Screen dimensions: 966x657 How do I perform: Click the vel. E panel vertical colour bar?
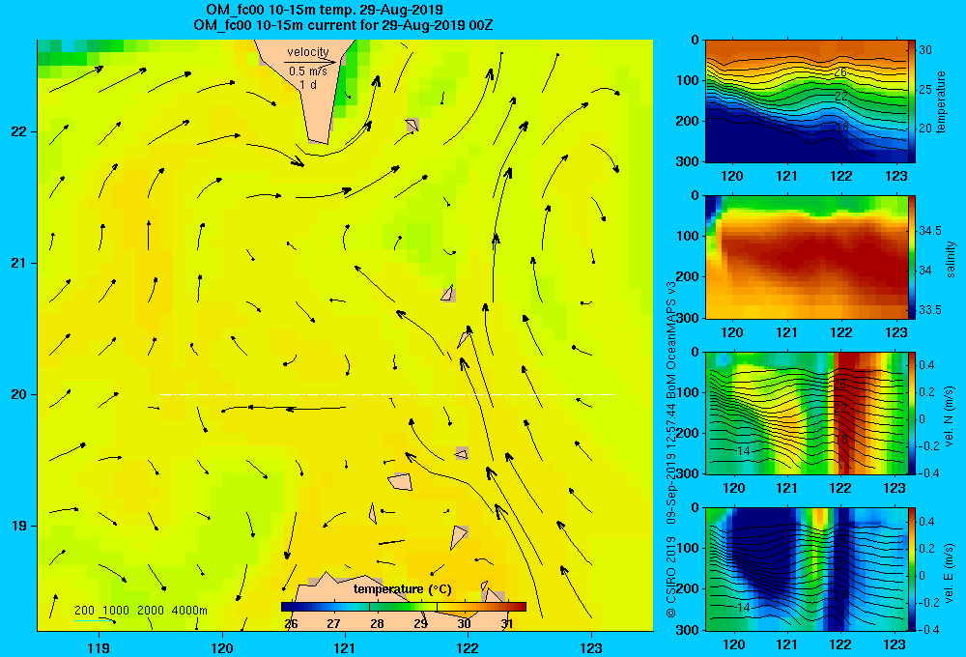point(911,569)
